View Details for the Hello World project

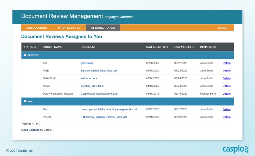point(227,78)
